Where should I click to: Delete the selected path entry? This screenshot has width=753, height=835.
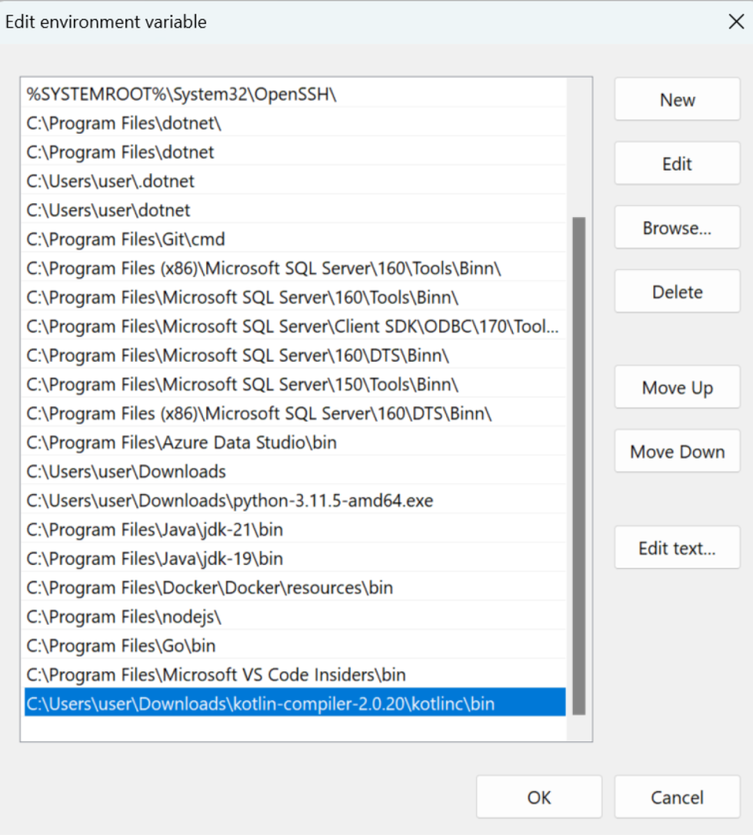point(676,291)
